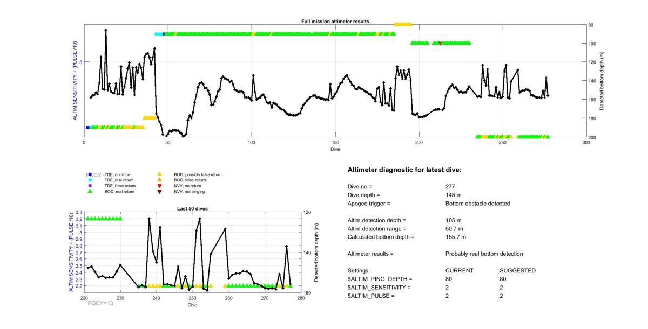Image resolution: width=648 pixels, height=329 pixels.
Task: Click the green 'BOD, real return' legend triangle
Action: pos(90,191)
